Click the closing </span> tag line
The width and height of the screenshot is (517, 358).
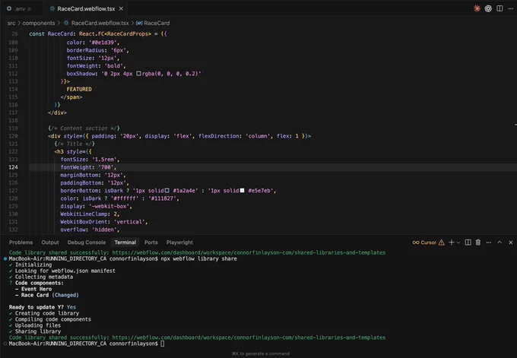tap(71, 97)
